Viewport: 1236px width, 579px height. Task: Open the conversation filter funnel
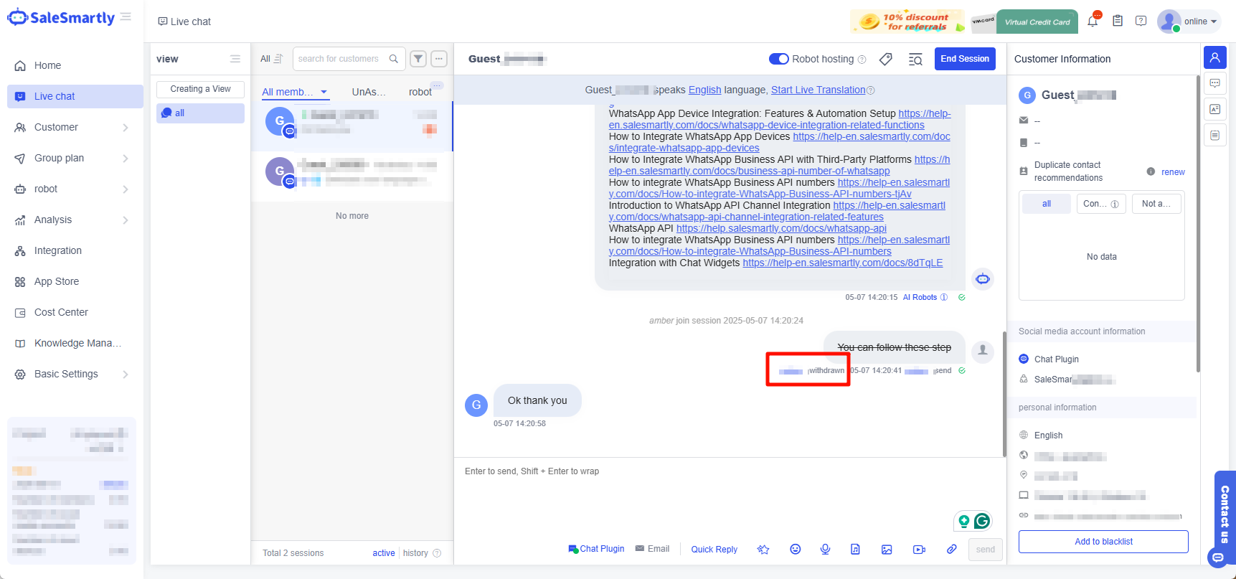pyautogui.click(x=419, y=59)
